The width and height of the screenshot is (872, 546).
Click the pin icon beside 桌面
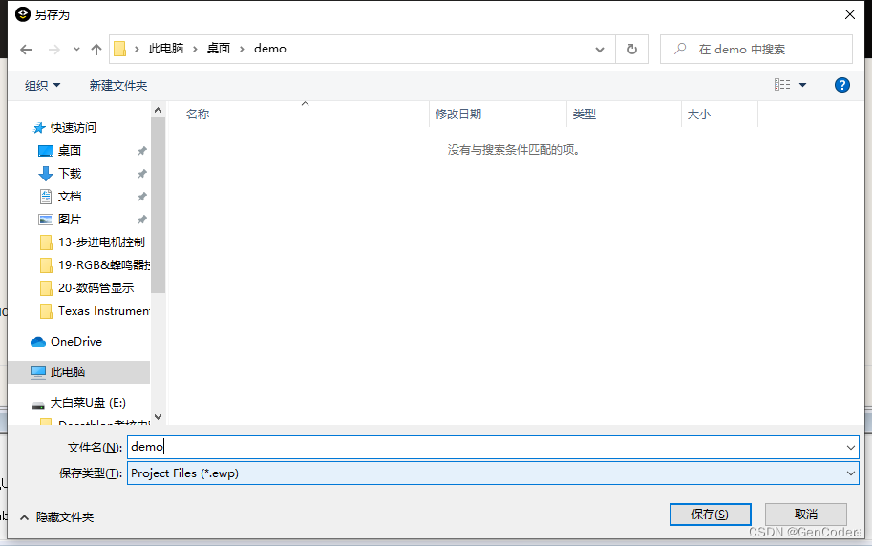click(x=141, y=151)
